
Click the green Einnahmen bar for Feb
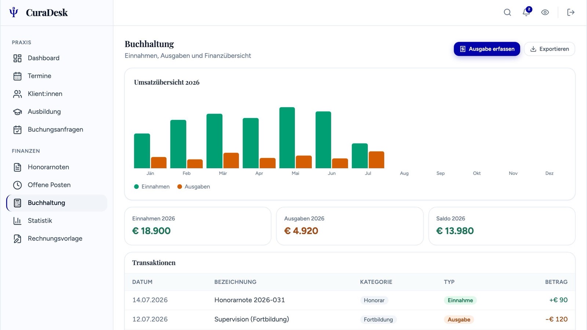coord(178,144)
